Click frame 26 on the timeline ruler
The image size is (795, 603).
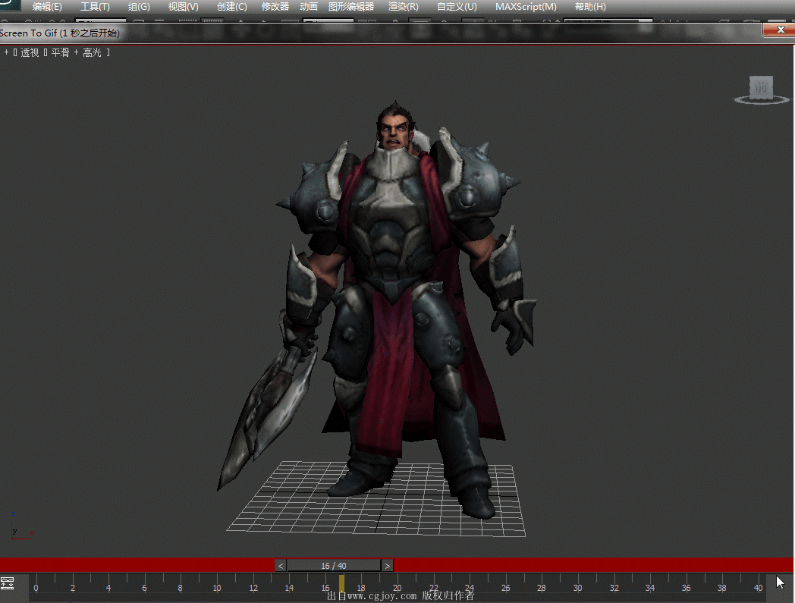(505, 588)
